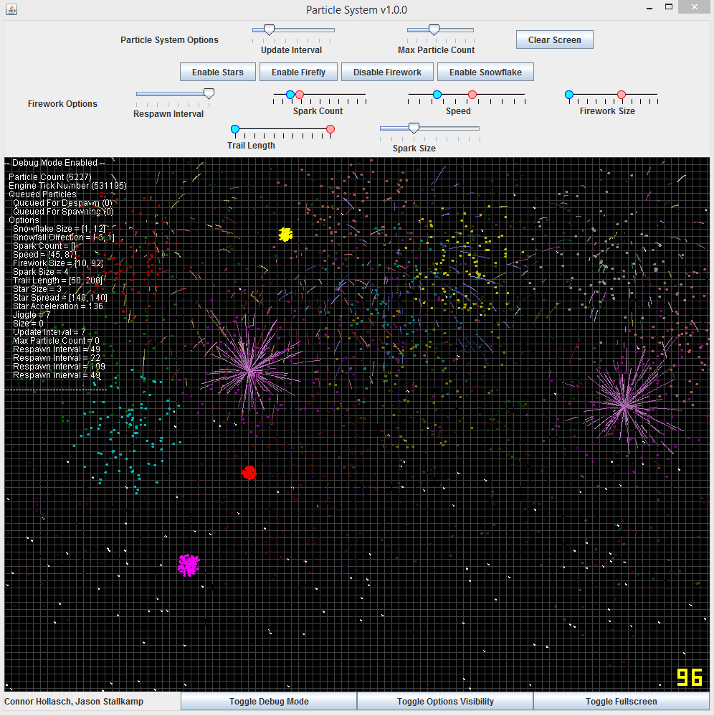Click the magenta firework shell on canvas
The image size is (714, 716).
click(x=189, y=565)
